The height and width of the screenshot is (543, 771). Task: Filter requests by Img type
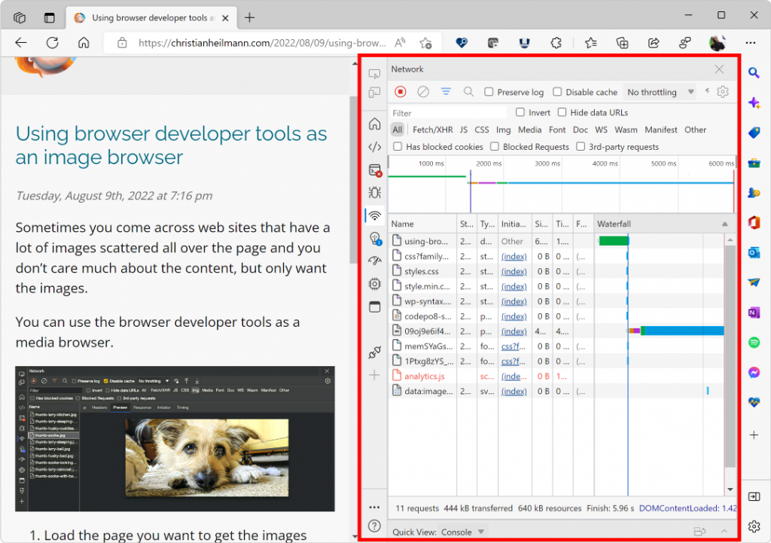click(503, 130)
